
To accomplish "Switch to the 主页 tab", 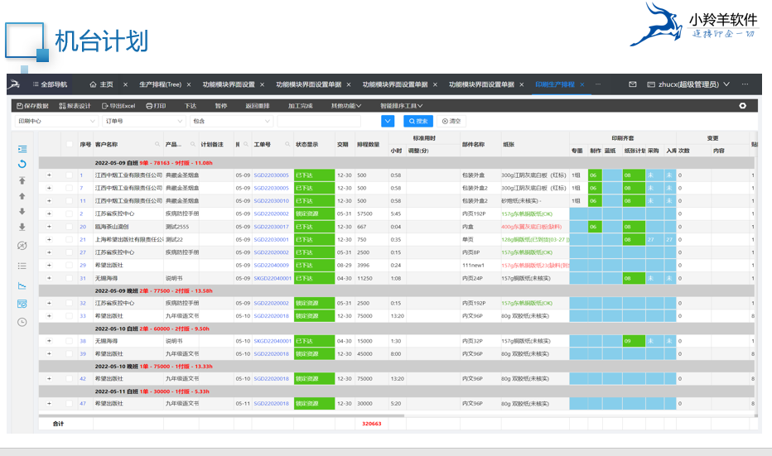I will [x=101, y=84].
